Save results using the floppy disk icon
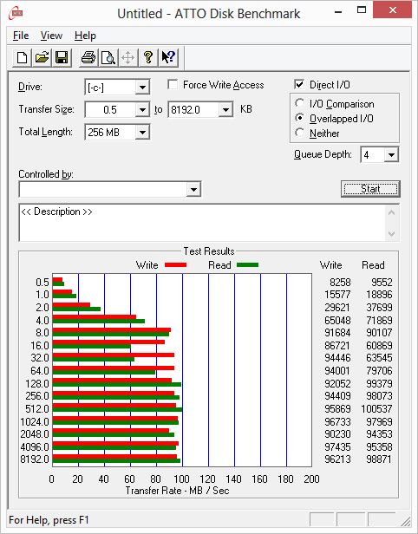This screenshot has width=418, height=534. (62, 57)
